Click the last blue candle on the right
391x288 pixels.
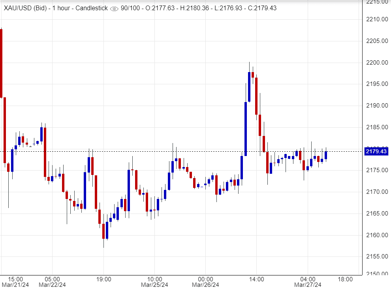pyautogui.click(x=326, y=155)
